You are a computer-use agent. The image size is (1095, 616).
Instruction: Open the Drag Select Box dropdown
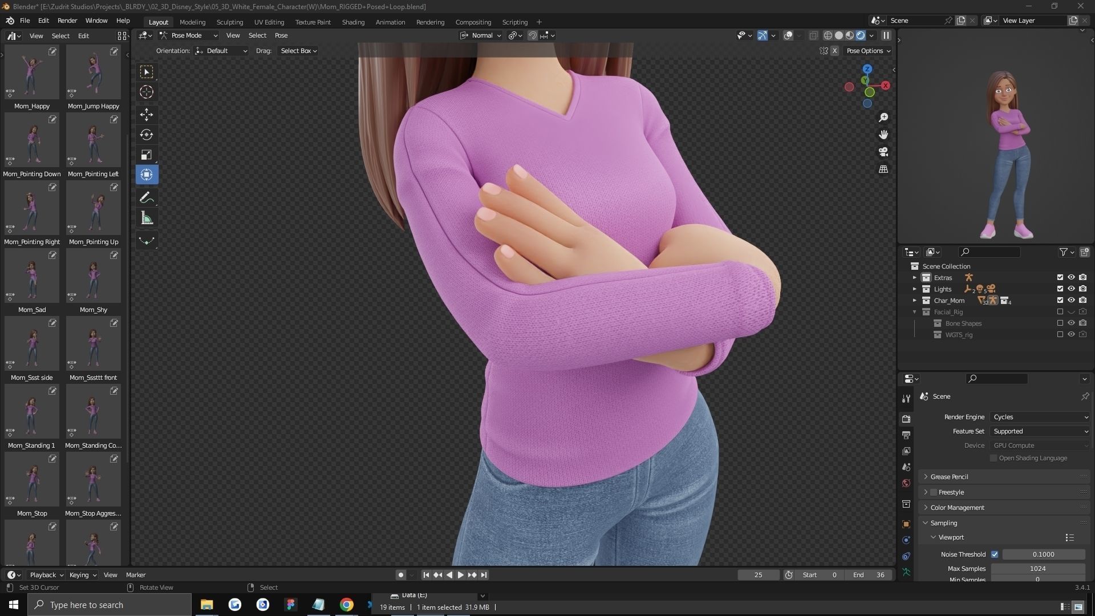(298, 51)
